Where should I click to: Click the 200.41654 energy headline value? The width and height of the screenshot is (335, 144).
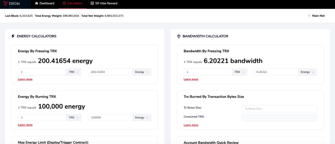(65, 61)
